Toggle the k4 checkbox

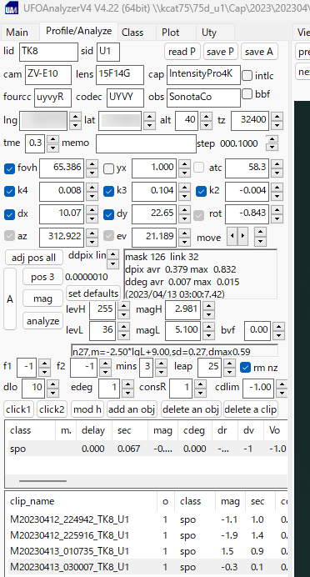pyautogui.click(x=9, y=191)
